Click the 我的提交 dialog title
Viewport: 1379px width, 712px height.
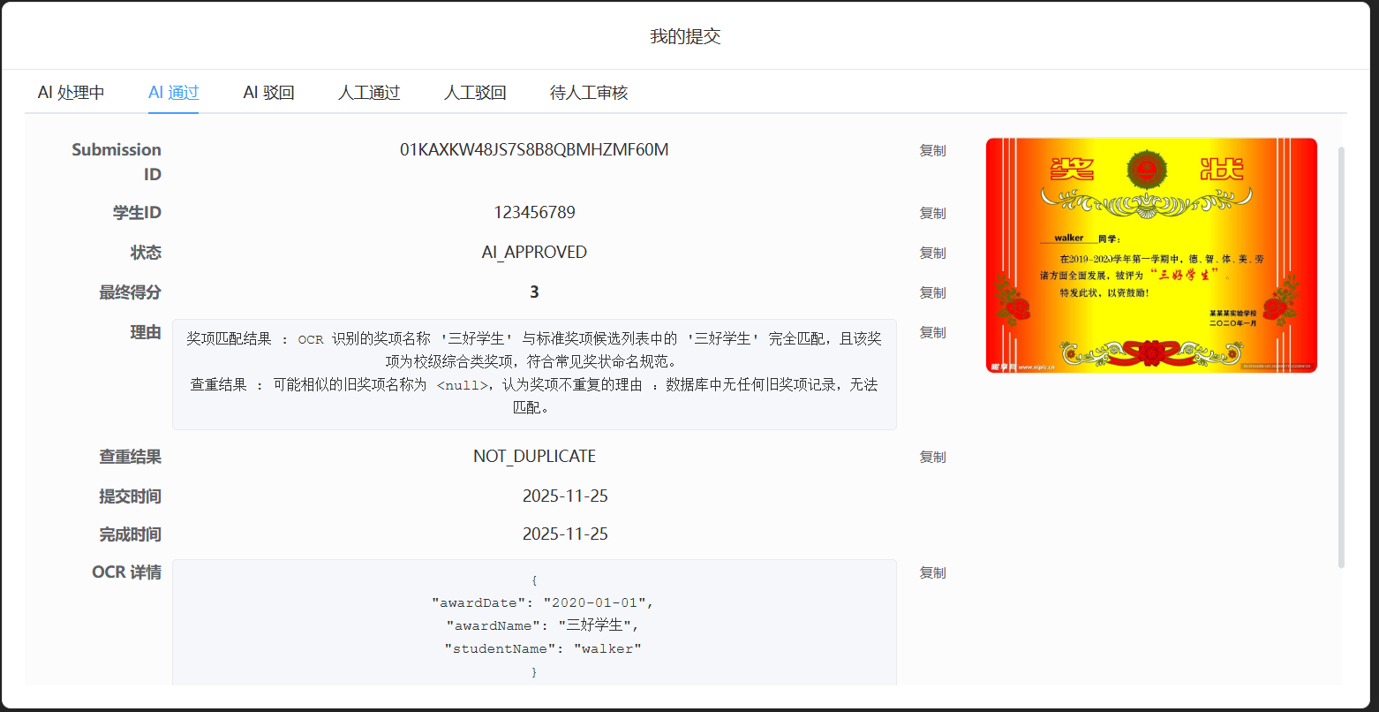686,36
